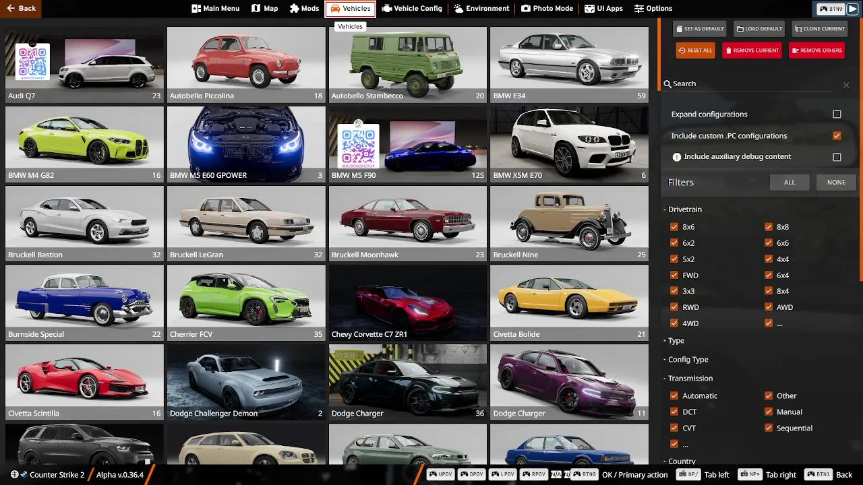Click Set As Default button

pyautogui.click(x=699, y=29)
